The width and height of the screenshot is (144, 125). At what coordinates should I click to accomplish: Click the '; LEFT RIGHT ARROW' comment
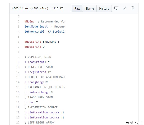coord(40,122)
